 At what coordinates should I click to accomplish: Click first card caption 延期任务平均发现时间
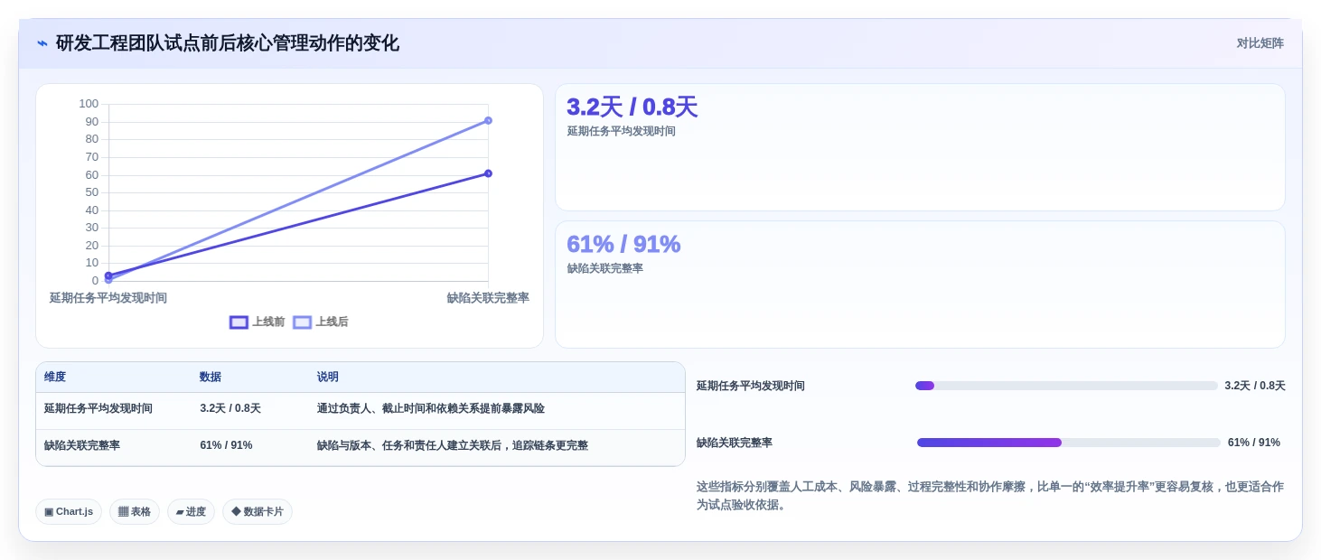(x=622, y=131)
